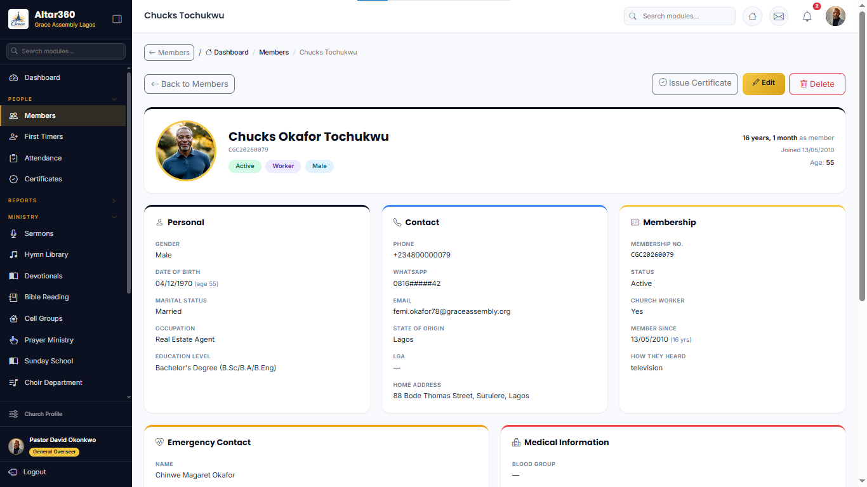Click the member profile photo
Viewport: 867px width, 487px height.
click(186, 151)
